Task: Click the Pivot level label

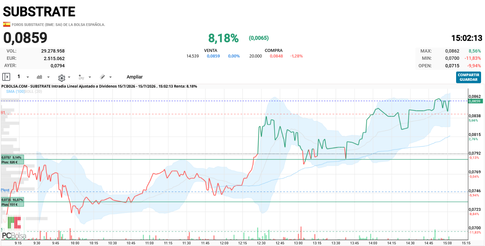Action: point(5,190)
